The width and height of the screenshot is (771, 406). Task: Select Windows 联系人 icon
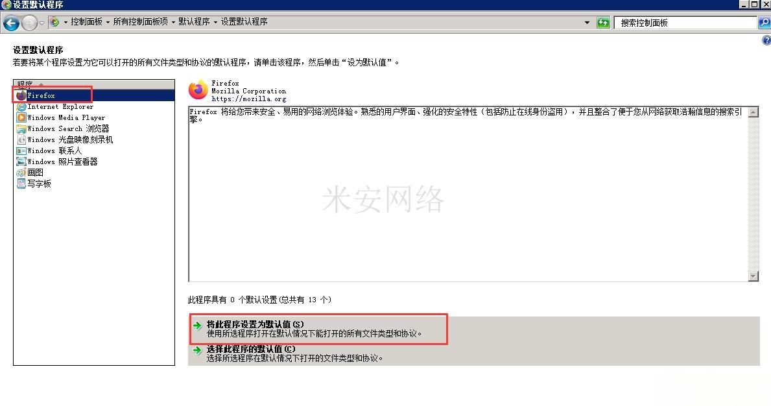coord(21,151)
